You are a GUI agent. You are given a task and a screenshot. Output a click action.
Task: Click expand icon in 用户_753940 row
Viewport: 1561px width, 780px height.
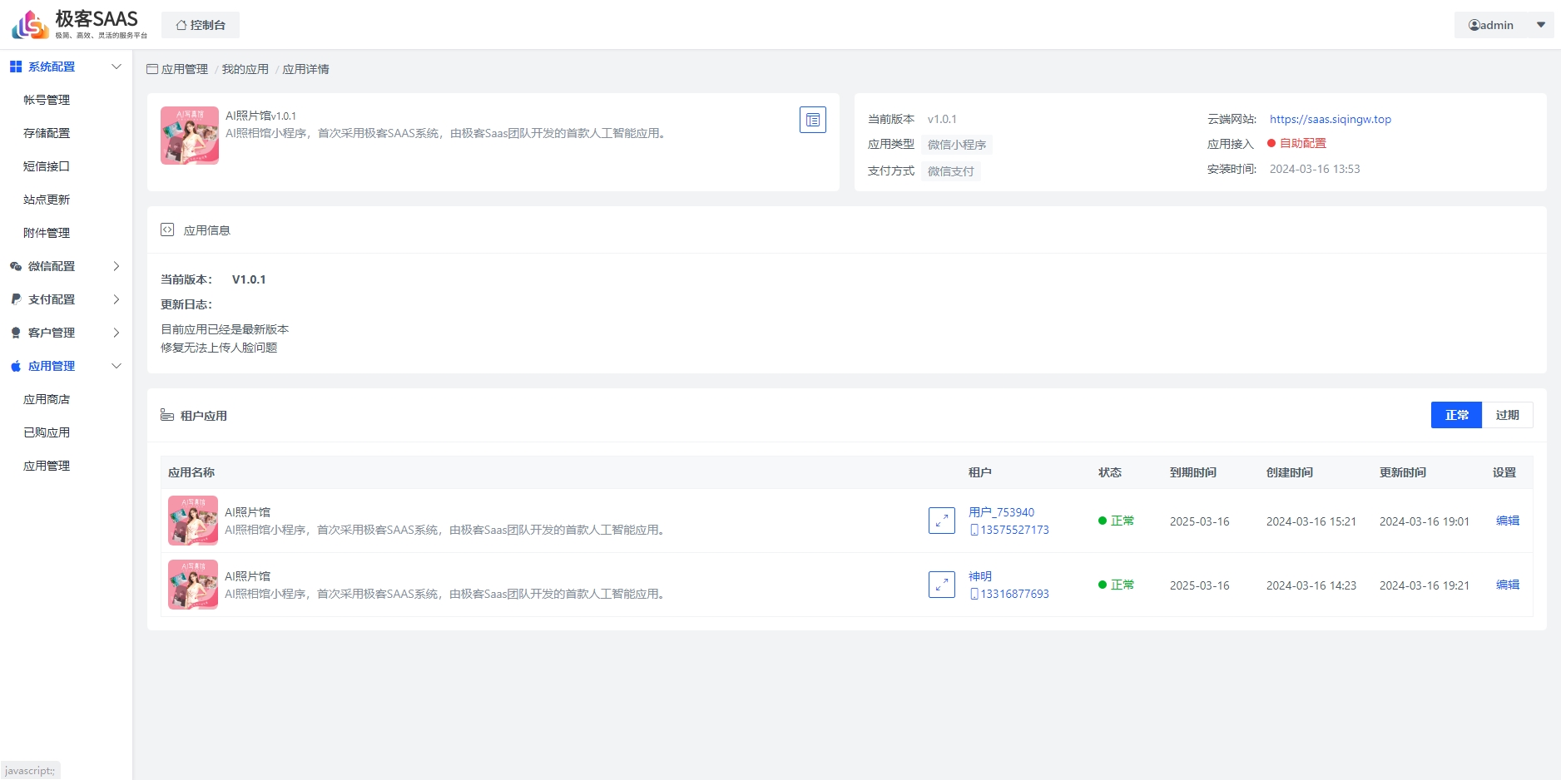[x=941, y=521]
